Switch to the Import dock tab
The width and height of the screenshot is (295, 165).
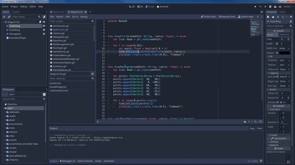click(16, 12)
